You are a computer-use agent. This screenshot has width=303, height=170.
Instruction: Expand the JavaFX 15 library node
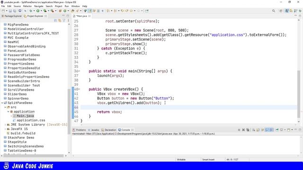point(5,129)
